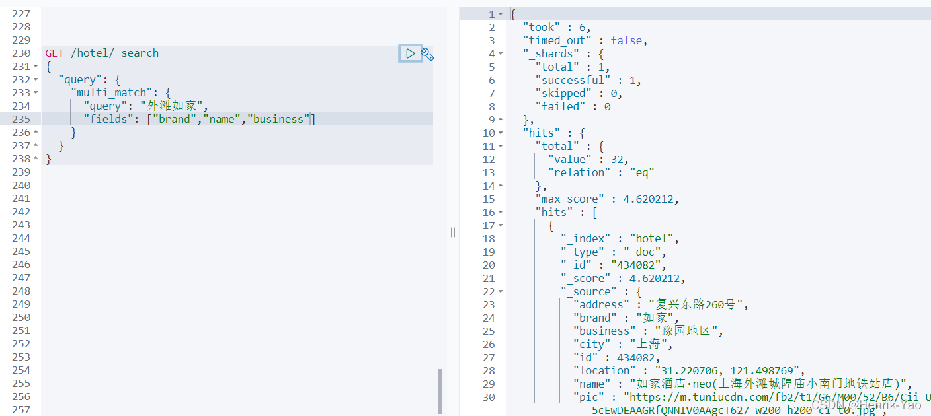Fold the closing brace marker at line 238
The width and height of the screenshot is (931, 416).
(x=36, y=159)
